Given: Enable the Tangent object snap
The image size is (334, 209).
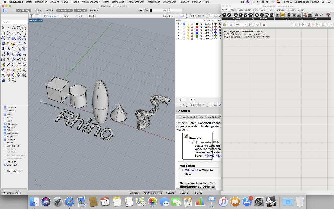Looking at the screenshot, I should click(x=5, y=136).
